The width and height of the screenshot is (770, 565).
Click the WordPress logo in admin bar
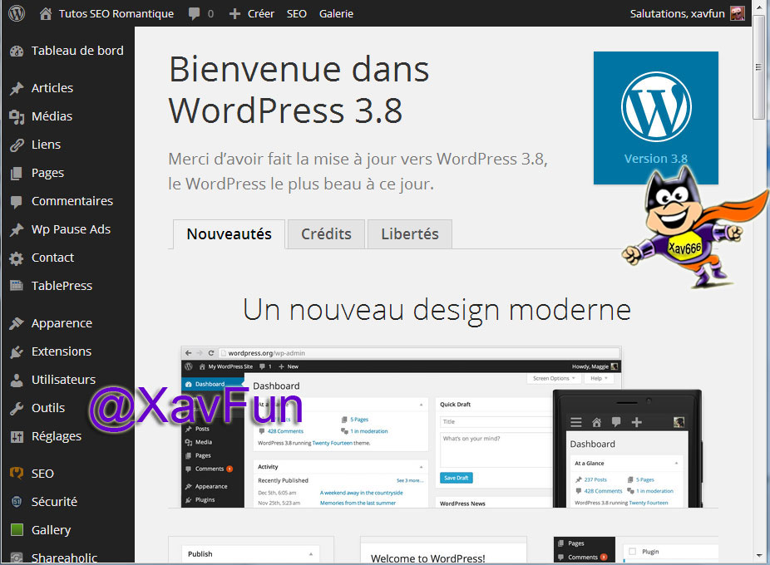[x=17, y=13]
